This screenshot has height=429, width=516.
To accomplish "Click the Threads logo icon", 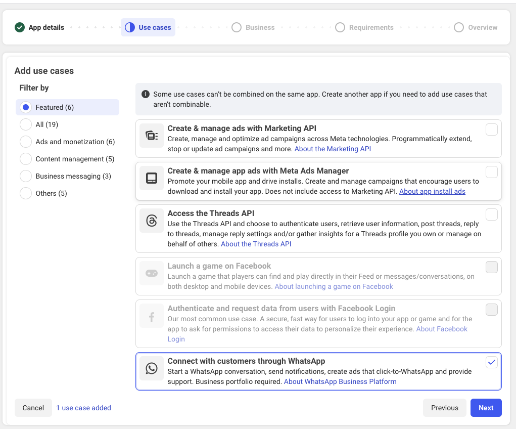I will 152,221.
